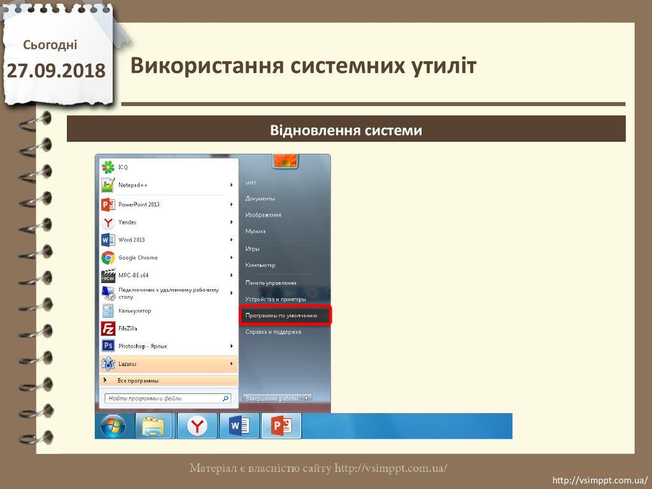The width and height of the screenshot is (652, 489).
Task: Open shutdown options arrow next to Завершение работы
Action: [x=308, y=398]
